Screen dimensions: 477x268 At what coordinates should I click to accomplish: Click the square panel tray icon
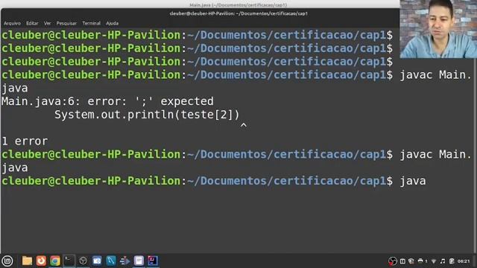click(402, 261)
